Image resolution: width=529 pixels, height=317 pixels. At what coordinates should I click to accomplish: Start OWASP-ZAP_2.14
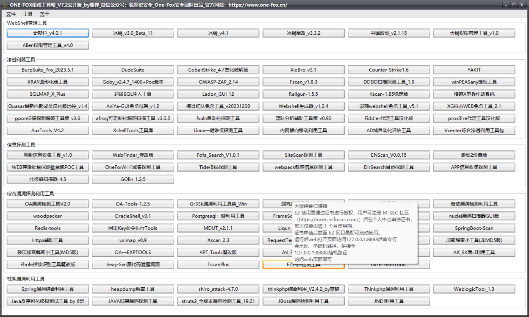(x=218, y=82)
